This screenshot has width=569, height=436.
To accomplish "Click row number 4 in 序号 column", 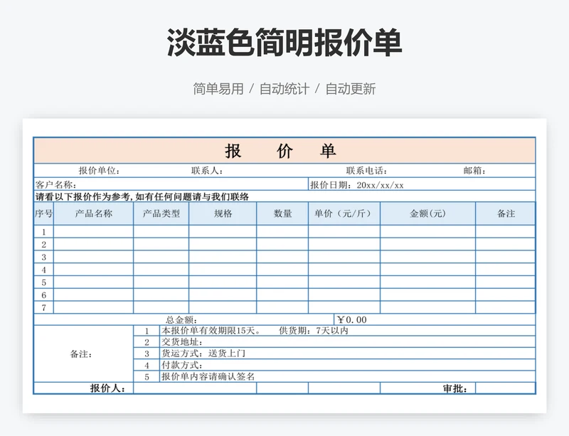I will [43, 270].
